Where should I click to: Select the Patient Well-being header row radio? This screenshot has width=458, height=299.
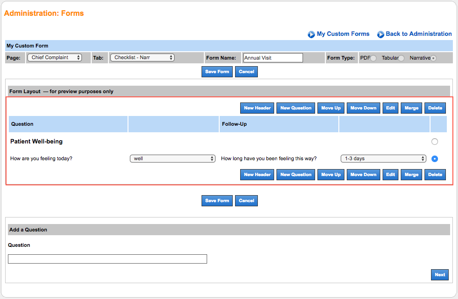point(434,141)
